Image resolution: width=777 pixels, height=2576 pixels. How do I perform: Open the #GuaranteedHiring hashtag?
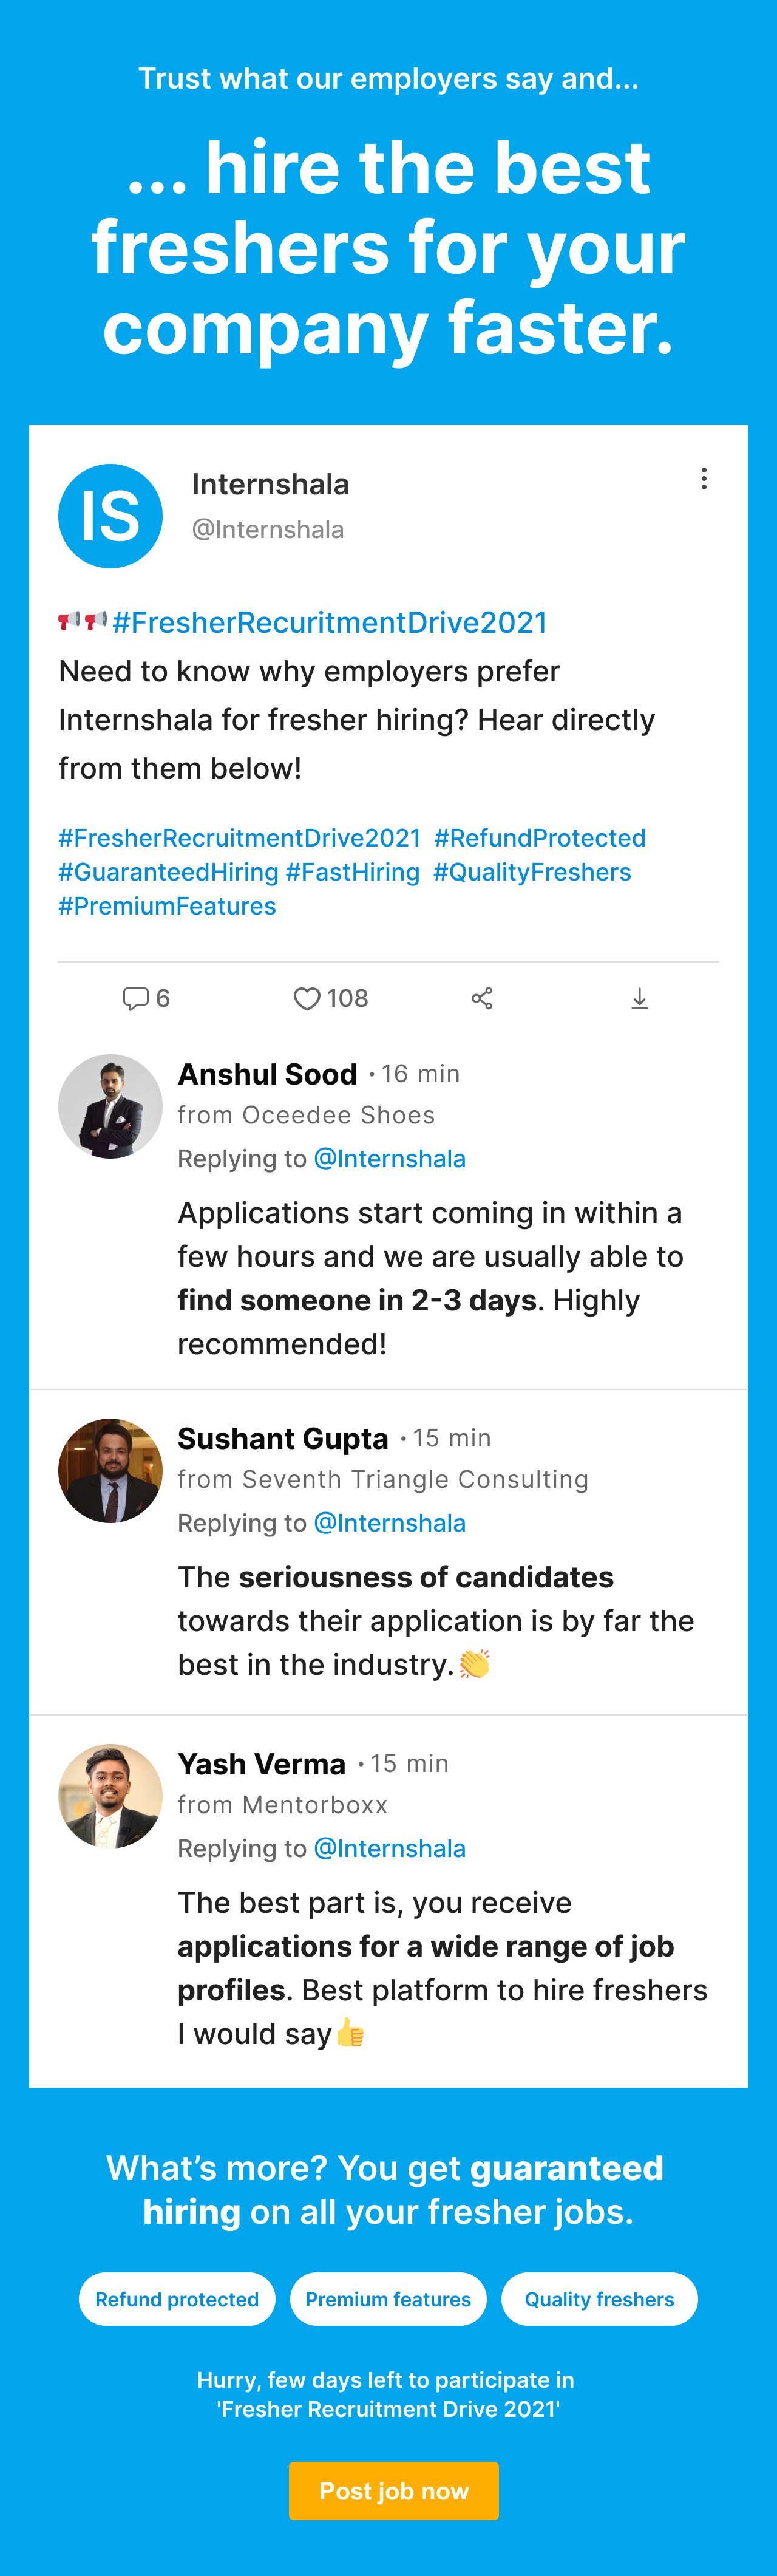[x=168, y=872]
